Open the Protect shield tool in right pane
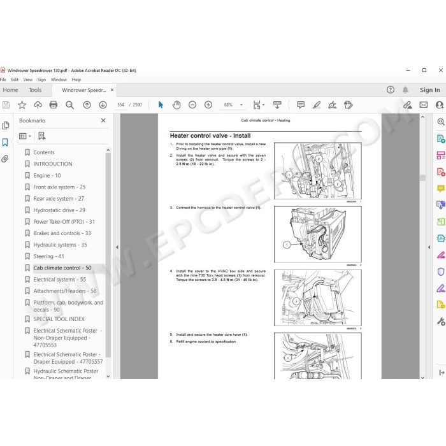Screen dimensions: 446x446 pos(441,271)
